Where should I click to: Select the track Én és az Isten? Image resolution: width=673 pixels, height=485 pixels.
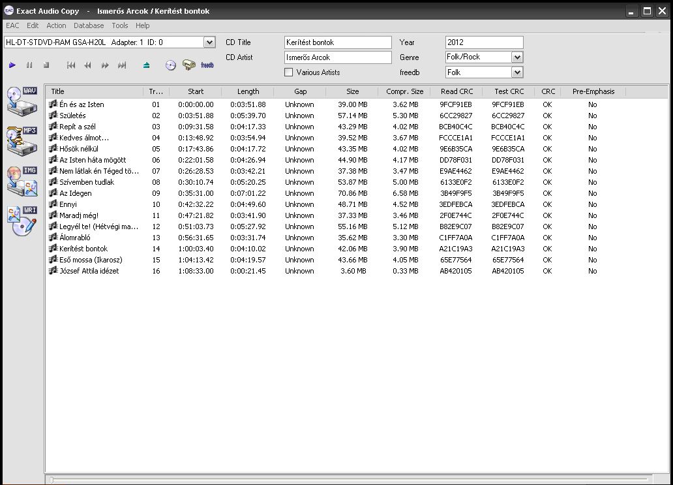click(82, 104)
